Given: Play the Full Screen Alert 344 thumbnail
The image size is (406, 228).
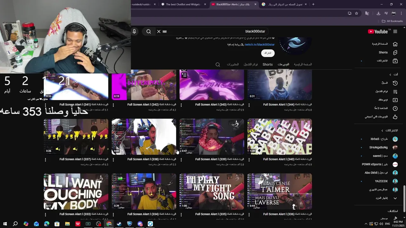Looking at the screenshot, I should click(279, 85).
